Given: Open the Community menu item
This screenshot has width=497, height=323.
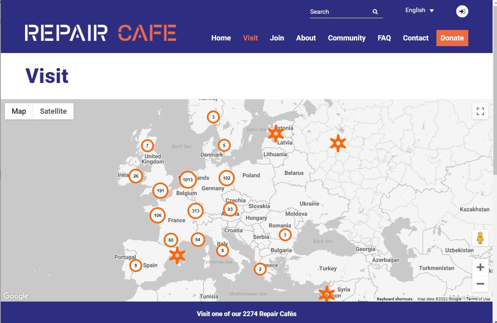Looking at the screenshot, I should [347, 38].
